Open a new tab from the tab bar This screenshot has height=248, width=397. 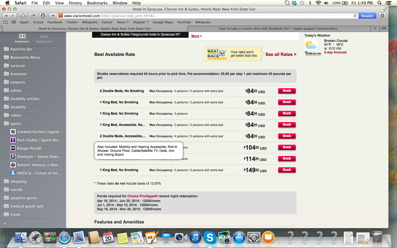coord(375,29)
